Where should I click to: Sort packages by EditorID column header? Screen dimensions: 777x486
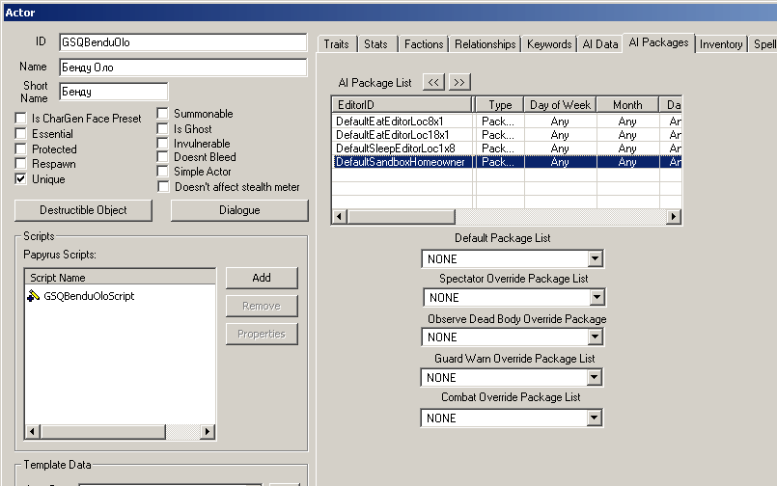(402, 105)
